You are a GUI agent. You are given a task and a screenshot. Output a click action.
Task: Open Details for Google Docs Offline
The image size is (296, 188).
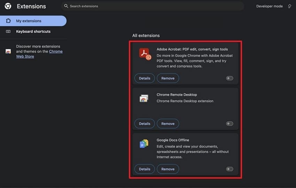click(x=145, y=169)
